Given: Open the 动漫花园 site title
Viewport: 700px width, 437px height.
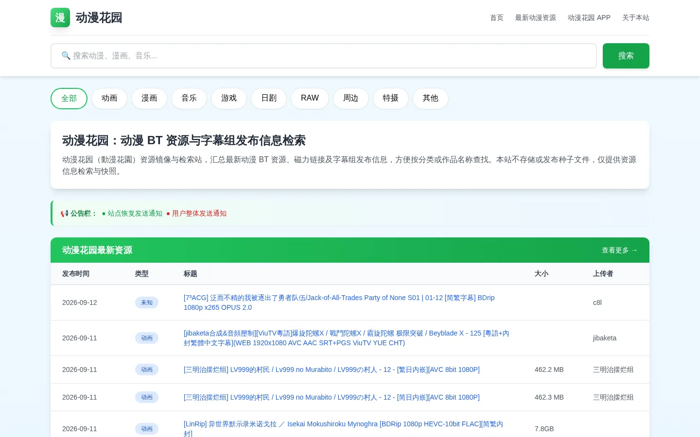Looking at the screenshot, I should [99, 17].
